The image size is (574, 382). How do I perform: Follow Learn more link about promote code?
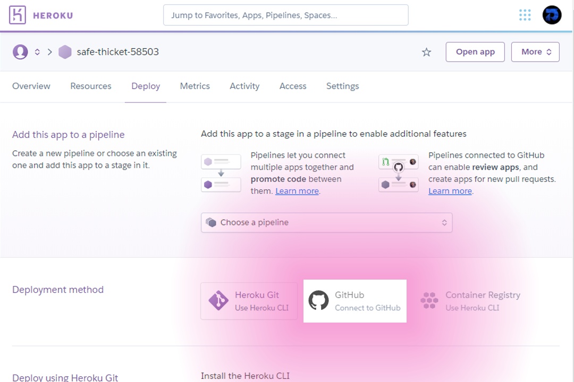[297, 191]
